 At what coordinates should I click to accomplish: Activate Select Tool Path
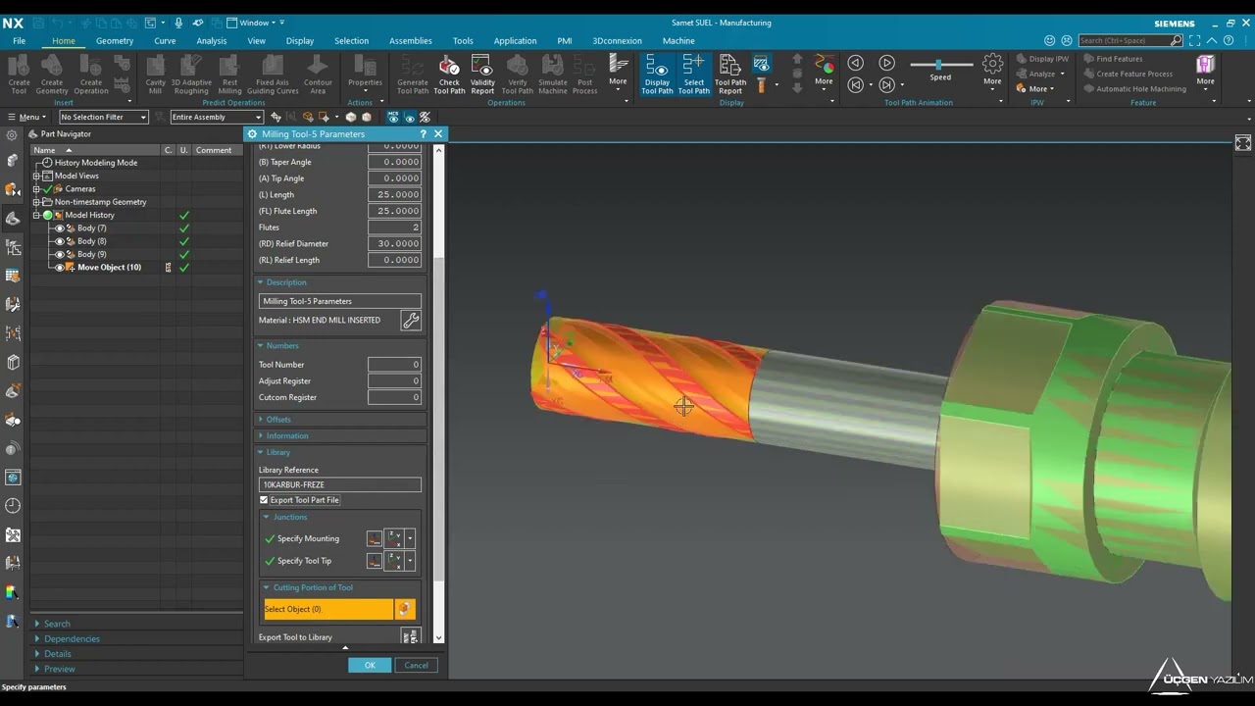693,75
